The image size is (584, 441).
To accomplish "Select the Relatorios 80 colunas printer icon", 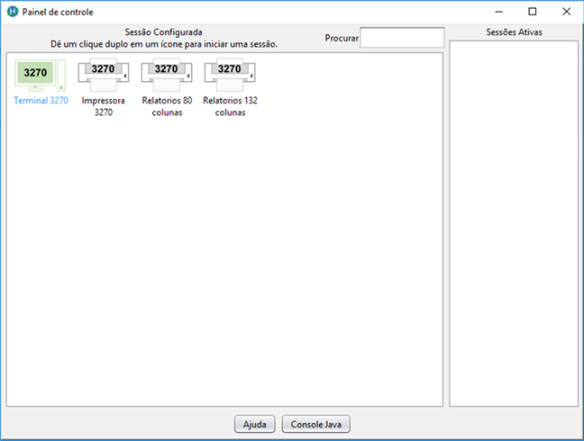I will click(x=167, y=75).
